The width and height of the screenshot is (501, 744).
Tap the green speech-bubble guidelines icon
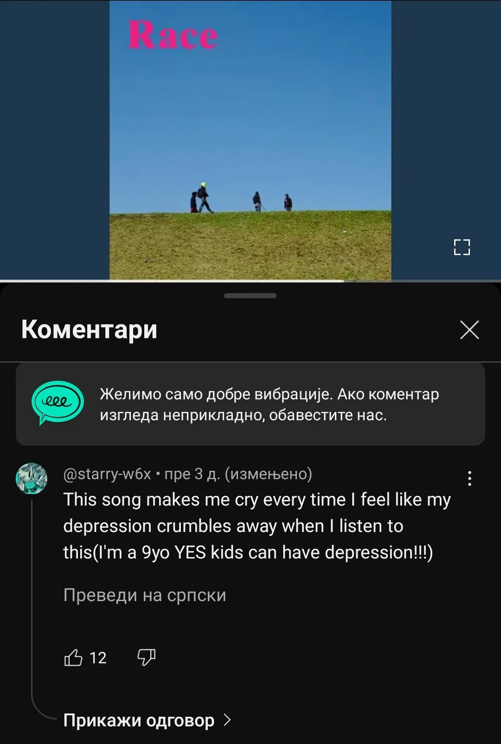tap(58, 402)
